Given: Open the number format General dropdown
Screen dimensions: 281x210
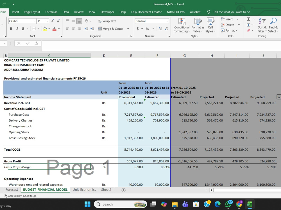Looking at the screenshot, I should (x=167, y=21).
